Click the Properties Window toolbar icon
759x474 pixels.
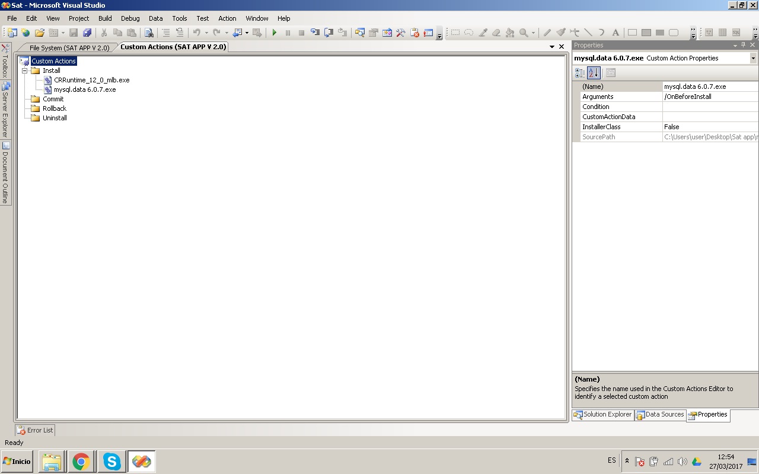(x=374, y=33)
